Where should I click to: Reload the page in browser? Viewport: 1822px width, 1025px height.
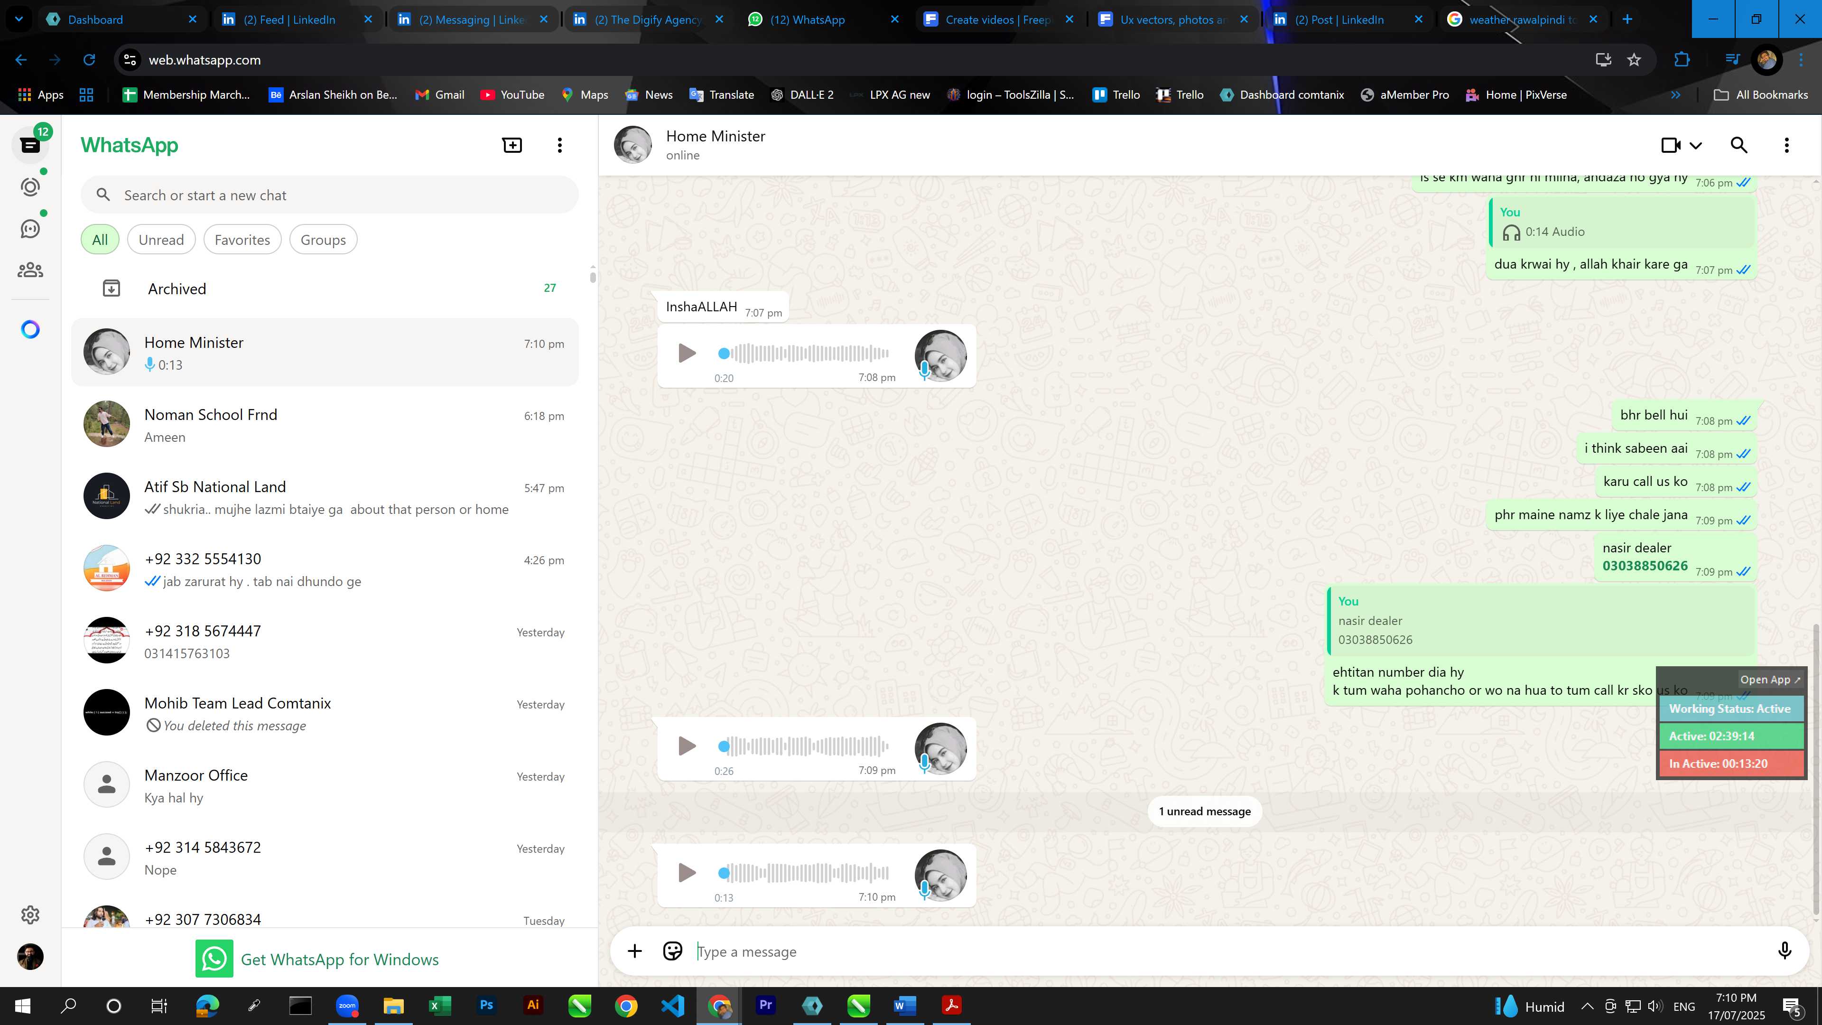[89, 60]
